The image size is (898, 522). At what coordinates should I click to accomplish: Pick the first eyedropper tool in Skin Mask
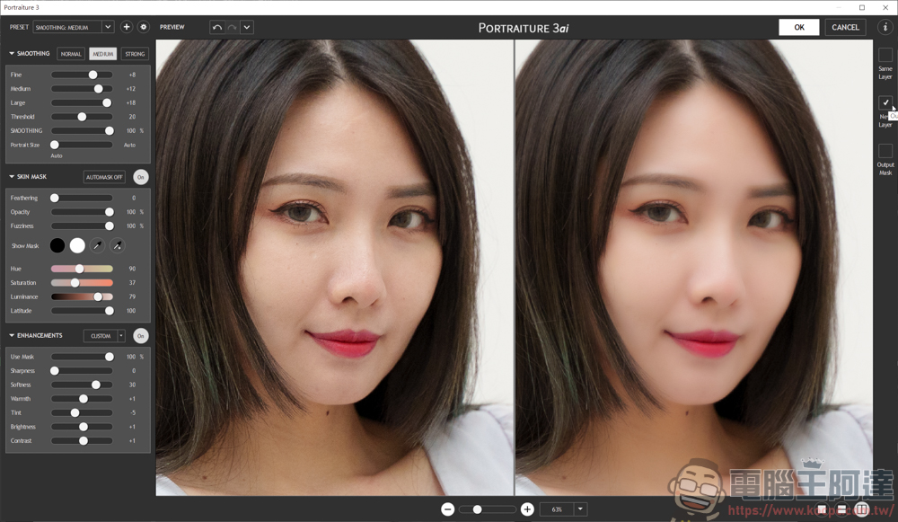[97, 245]
